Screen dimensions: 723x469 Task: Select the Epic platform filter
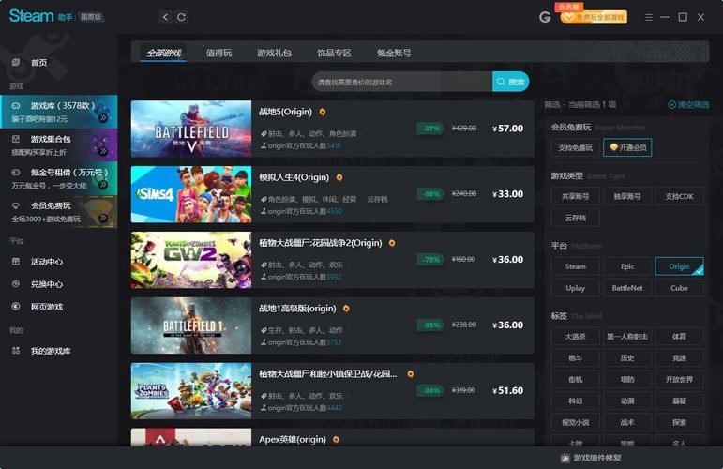point(627,266)
